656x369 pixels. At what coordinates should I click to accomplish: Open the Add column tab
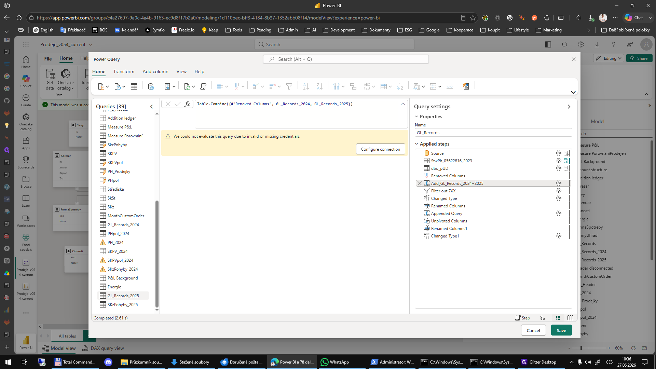coord(155,71)
